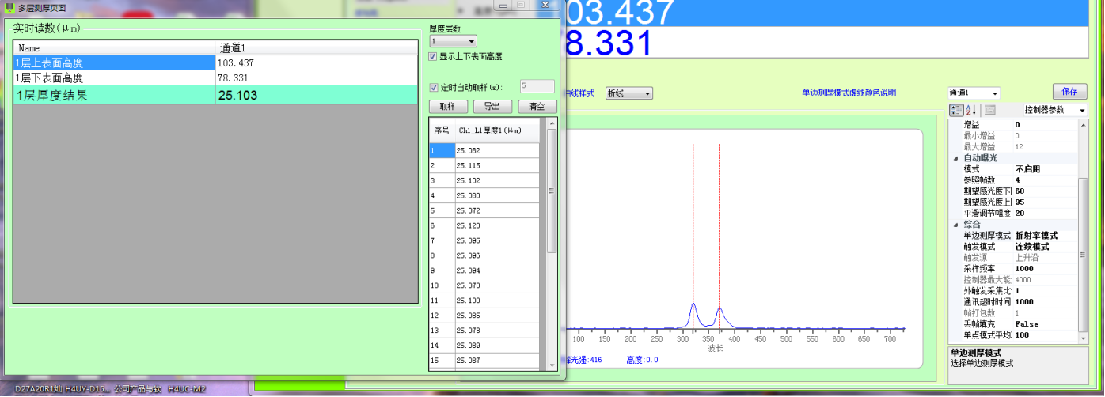This screenshot has width=1105, height=397.
Task: Collapse the 自动曝光 property group
Action: coord(955,158)
